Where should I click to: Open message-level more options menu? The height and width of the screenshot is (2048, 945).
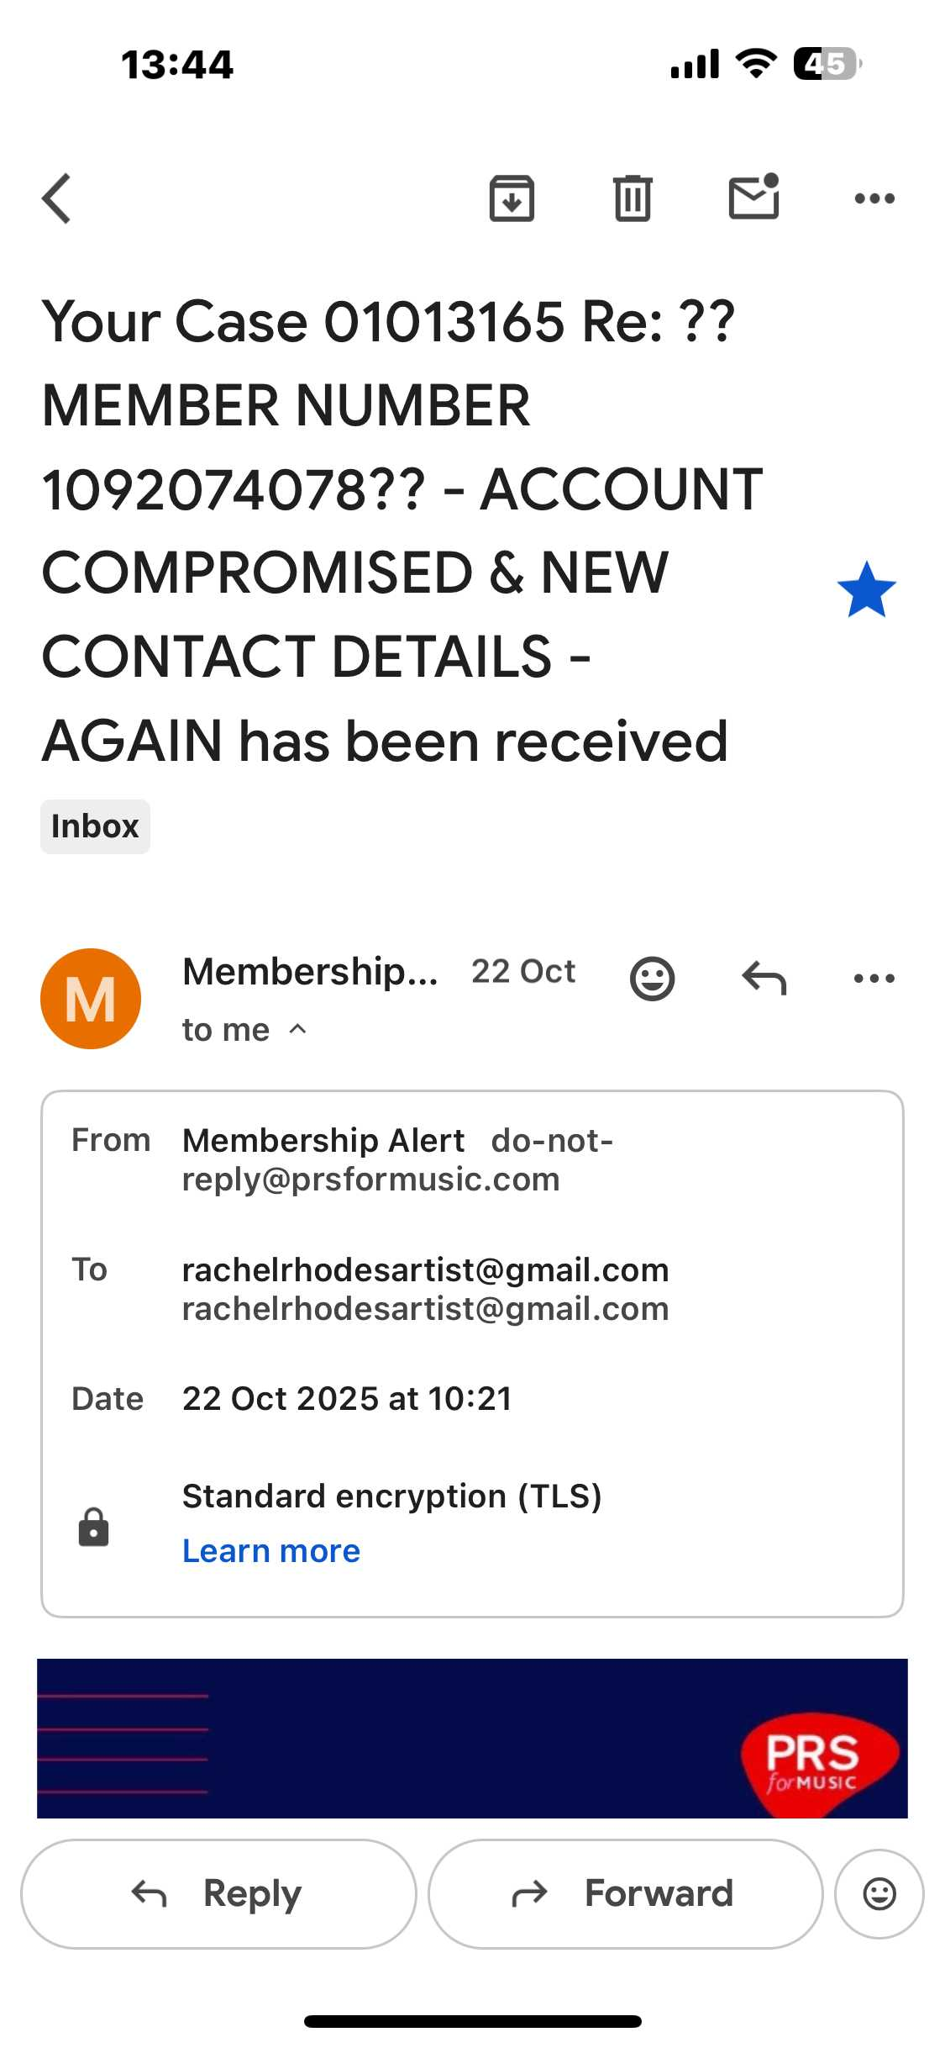(x=874, y=979)
